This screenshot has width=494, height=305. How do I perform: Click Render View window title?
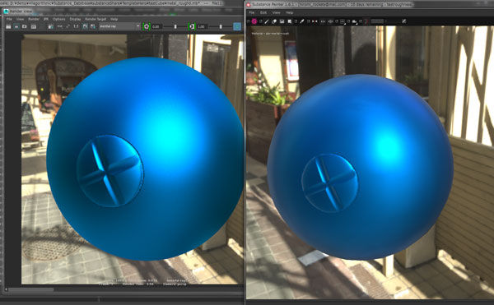pos(21,12)
